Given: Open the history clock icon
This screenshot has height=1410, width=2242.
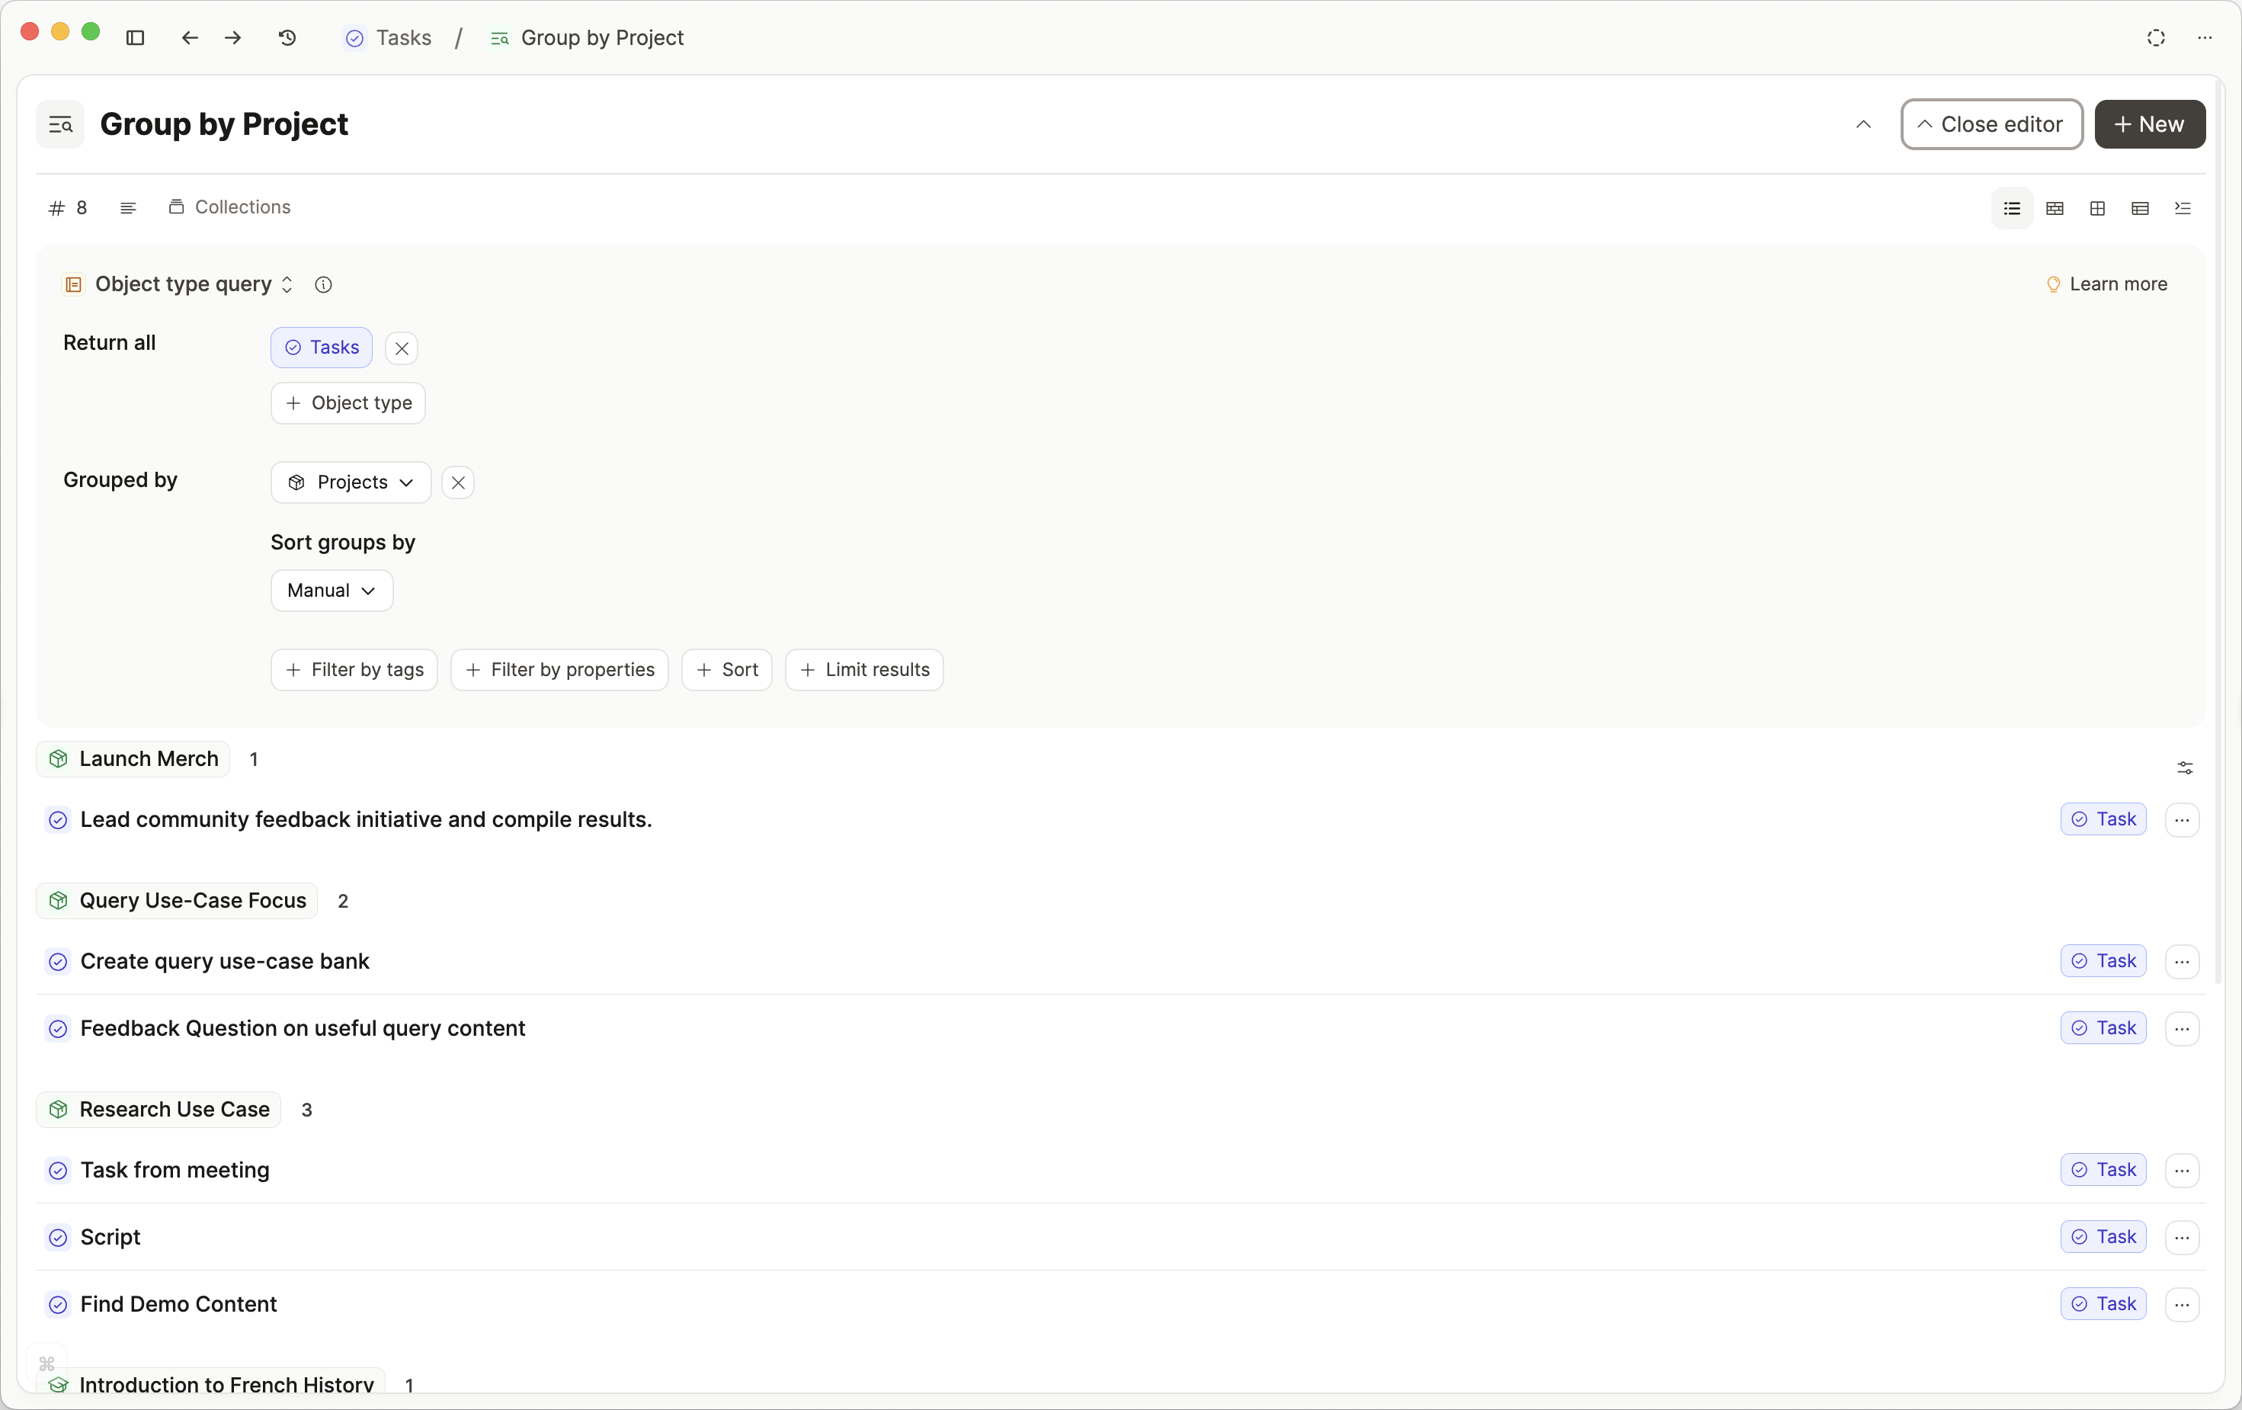Looking at the screenshot, I should (287, 37).
